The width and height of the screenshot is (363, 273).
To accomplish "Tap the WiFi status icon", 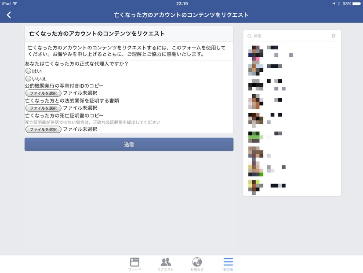I will point(15,4).
